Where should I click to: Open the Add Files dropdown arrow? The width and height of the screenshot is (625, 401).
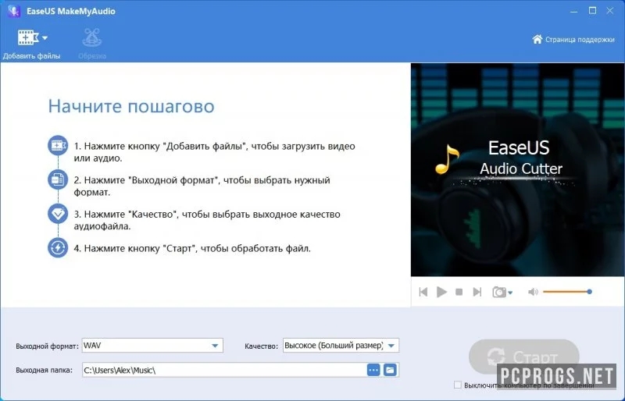point(45,37)
